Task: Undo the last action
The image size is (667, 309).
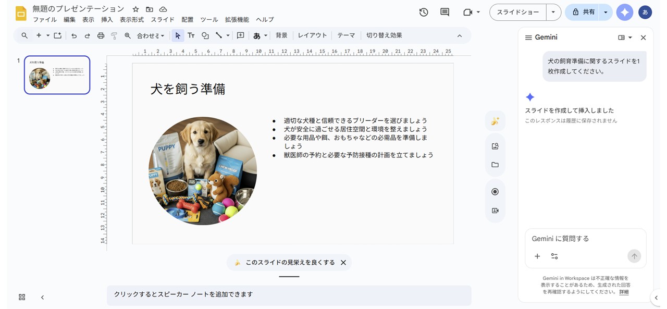Action: 75,35
